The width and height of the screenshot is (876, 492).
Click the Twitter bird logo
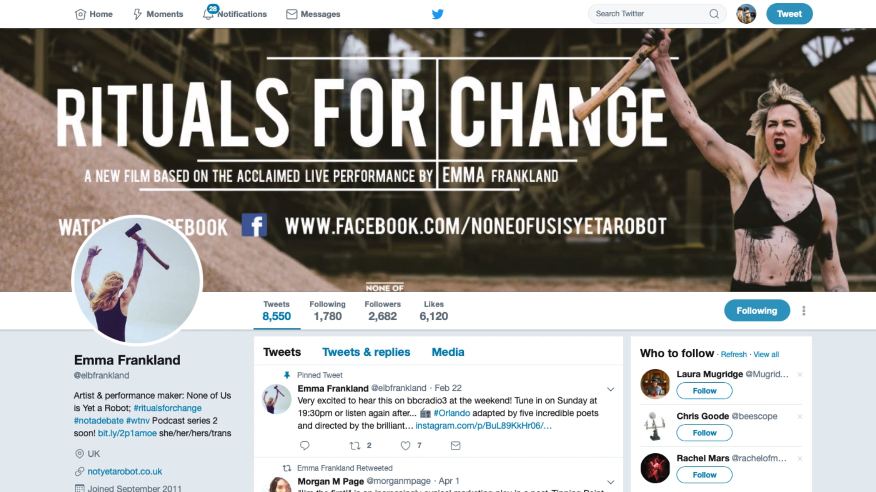[x=438, y=14]
